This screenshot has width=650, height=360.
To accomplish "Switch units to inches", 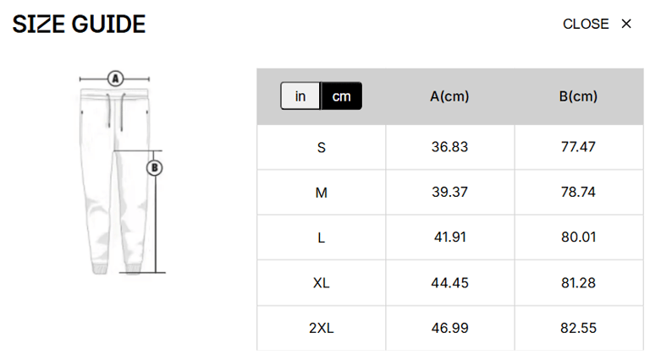I will click(300, 96).
